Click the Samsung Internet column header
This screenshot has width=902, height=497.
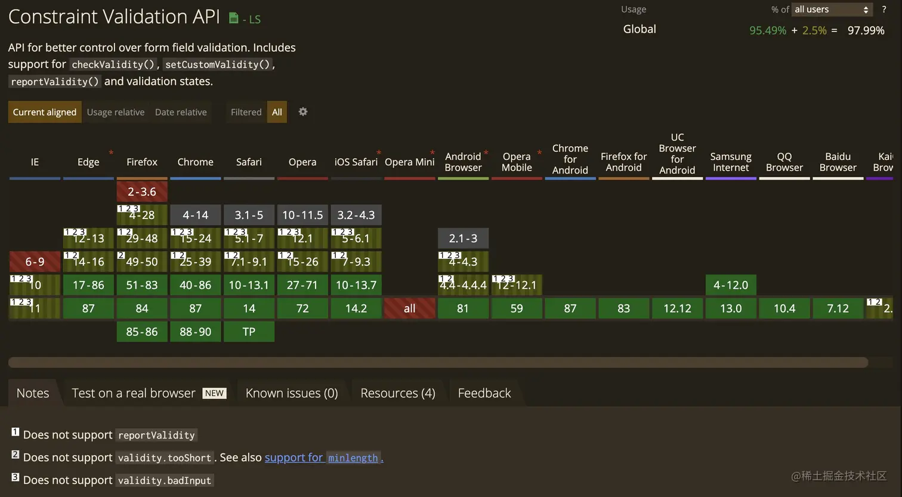[731, 162]
